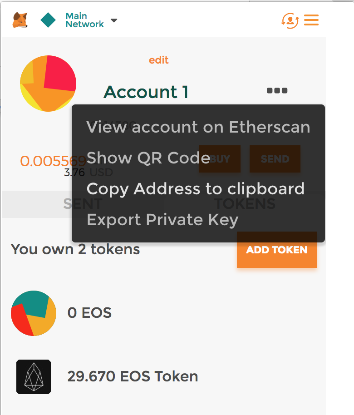Viewport: 354px width, 415px height.
Task: Click the MetaMask fox logo
Action: tap(20, 20)
